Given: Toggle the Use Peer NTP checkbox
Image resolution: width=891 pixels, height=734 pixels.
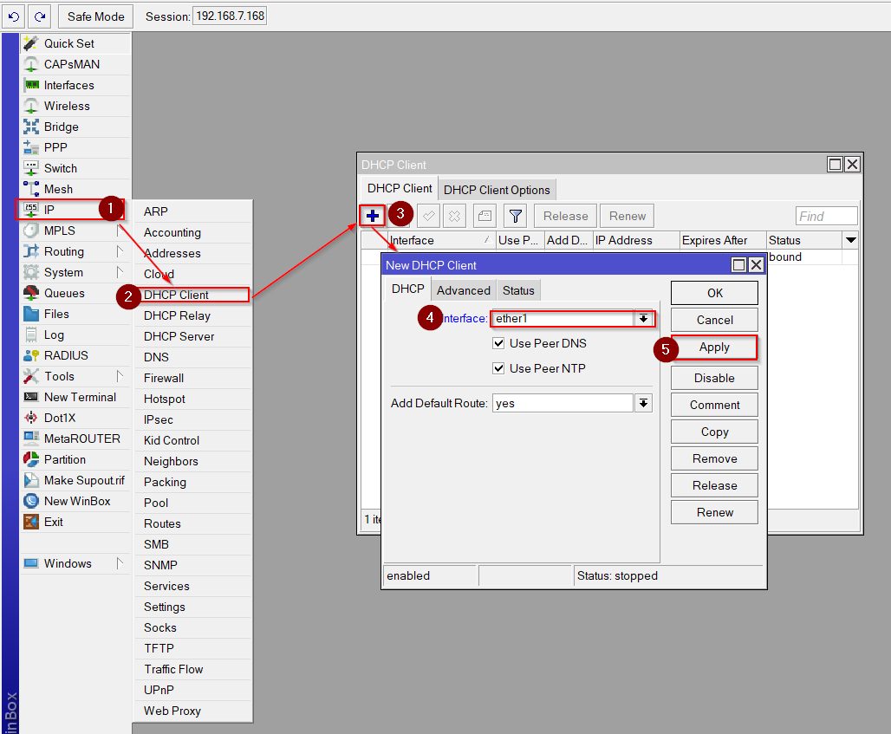Looking at the screenshot, I should tap(498, 368).
